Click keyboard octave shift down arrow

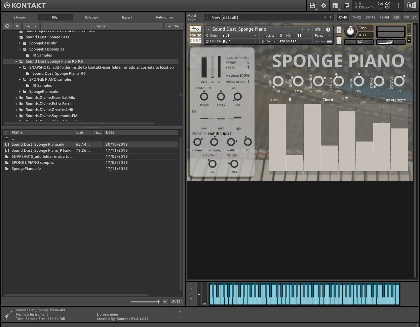(191, 299)
